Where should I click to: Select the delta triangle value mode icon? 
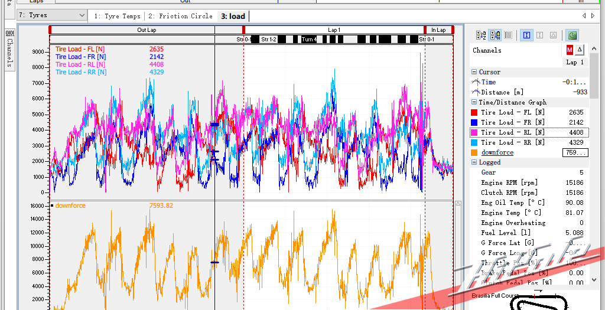pyautogui.click(x=553, y=35)
